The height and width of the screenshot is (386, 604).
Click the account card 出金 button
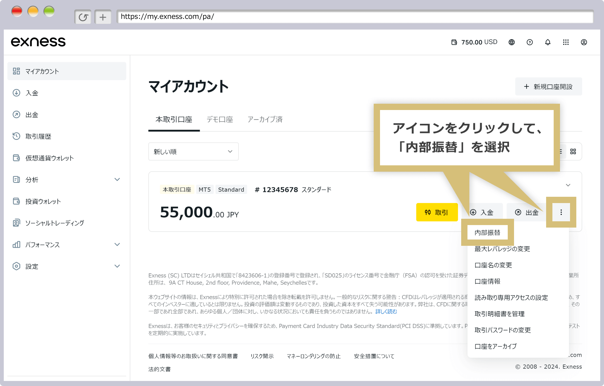pos(527,212)
